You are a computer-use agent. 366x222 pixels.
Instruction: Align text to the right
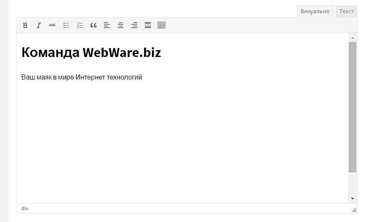134,25
